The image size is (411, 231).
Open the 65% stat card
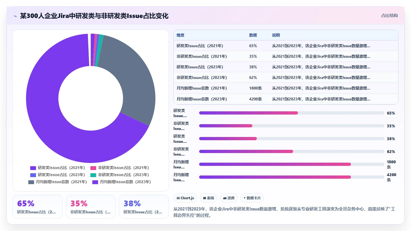(38, 207)
